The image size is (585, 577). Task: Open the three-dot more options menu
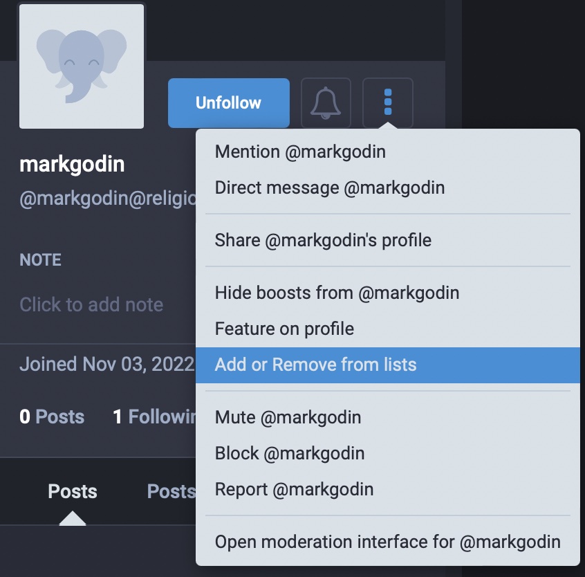click(x=388, y=102)
